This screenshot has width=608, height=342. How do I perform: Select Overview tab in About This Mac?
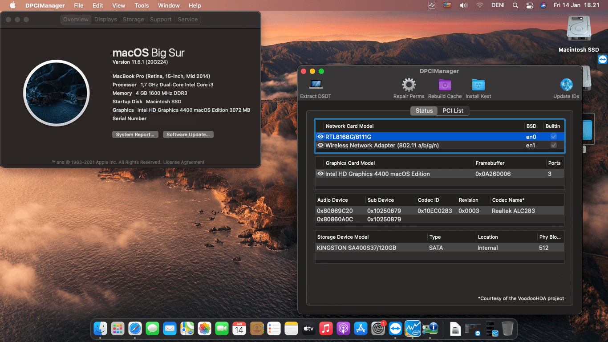click(x=76, y=20)
